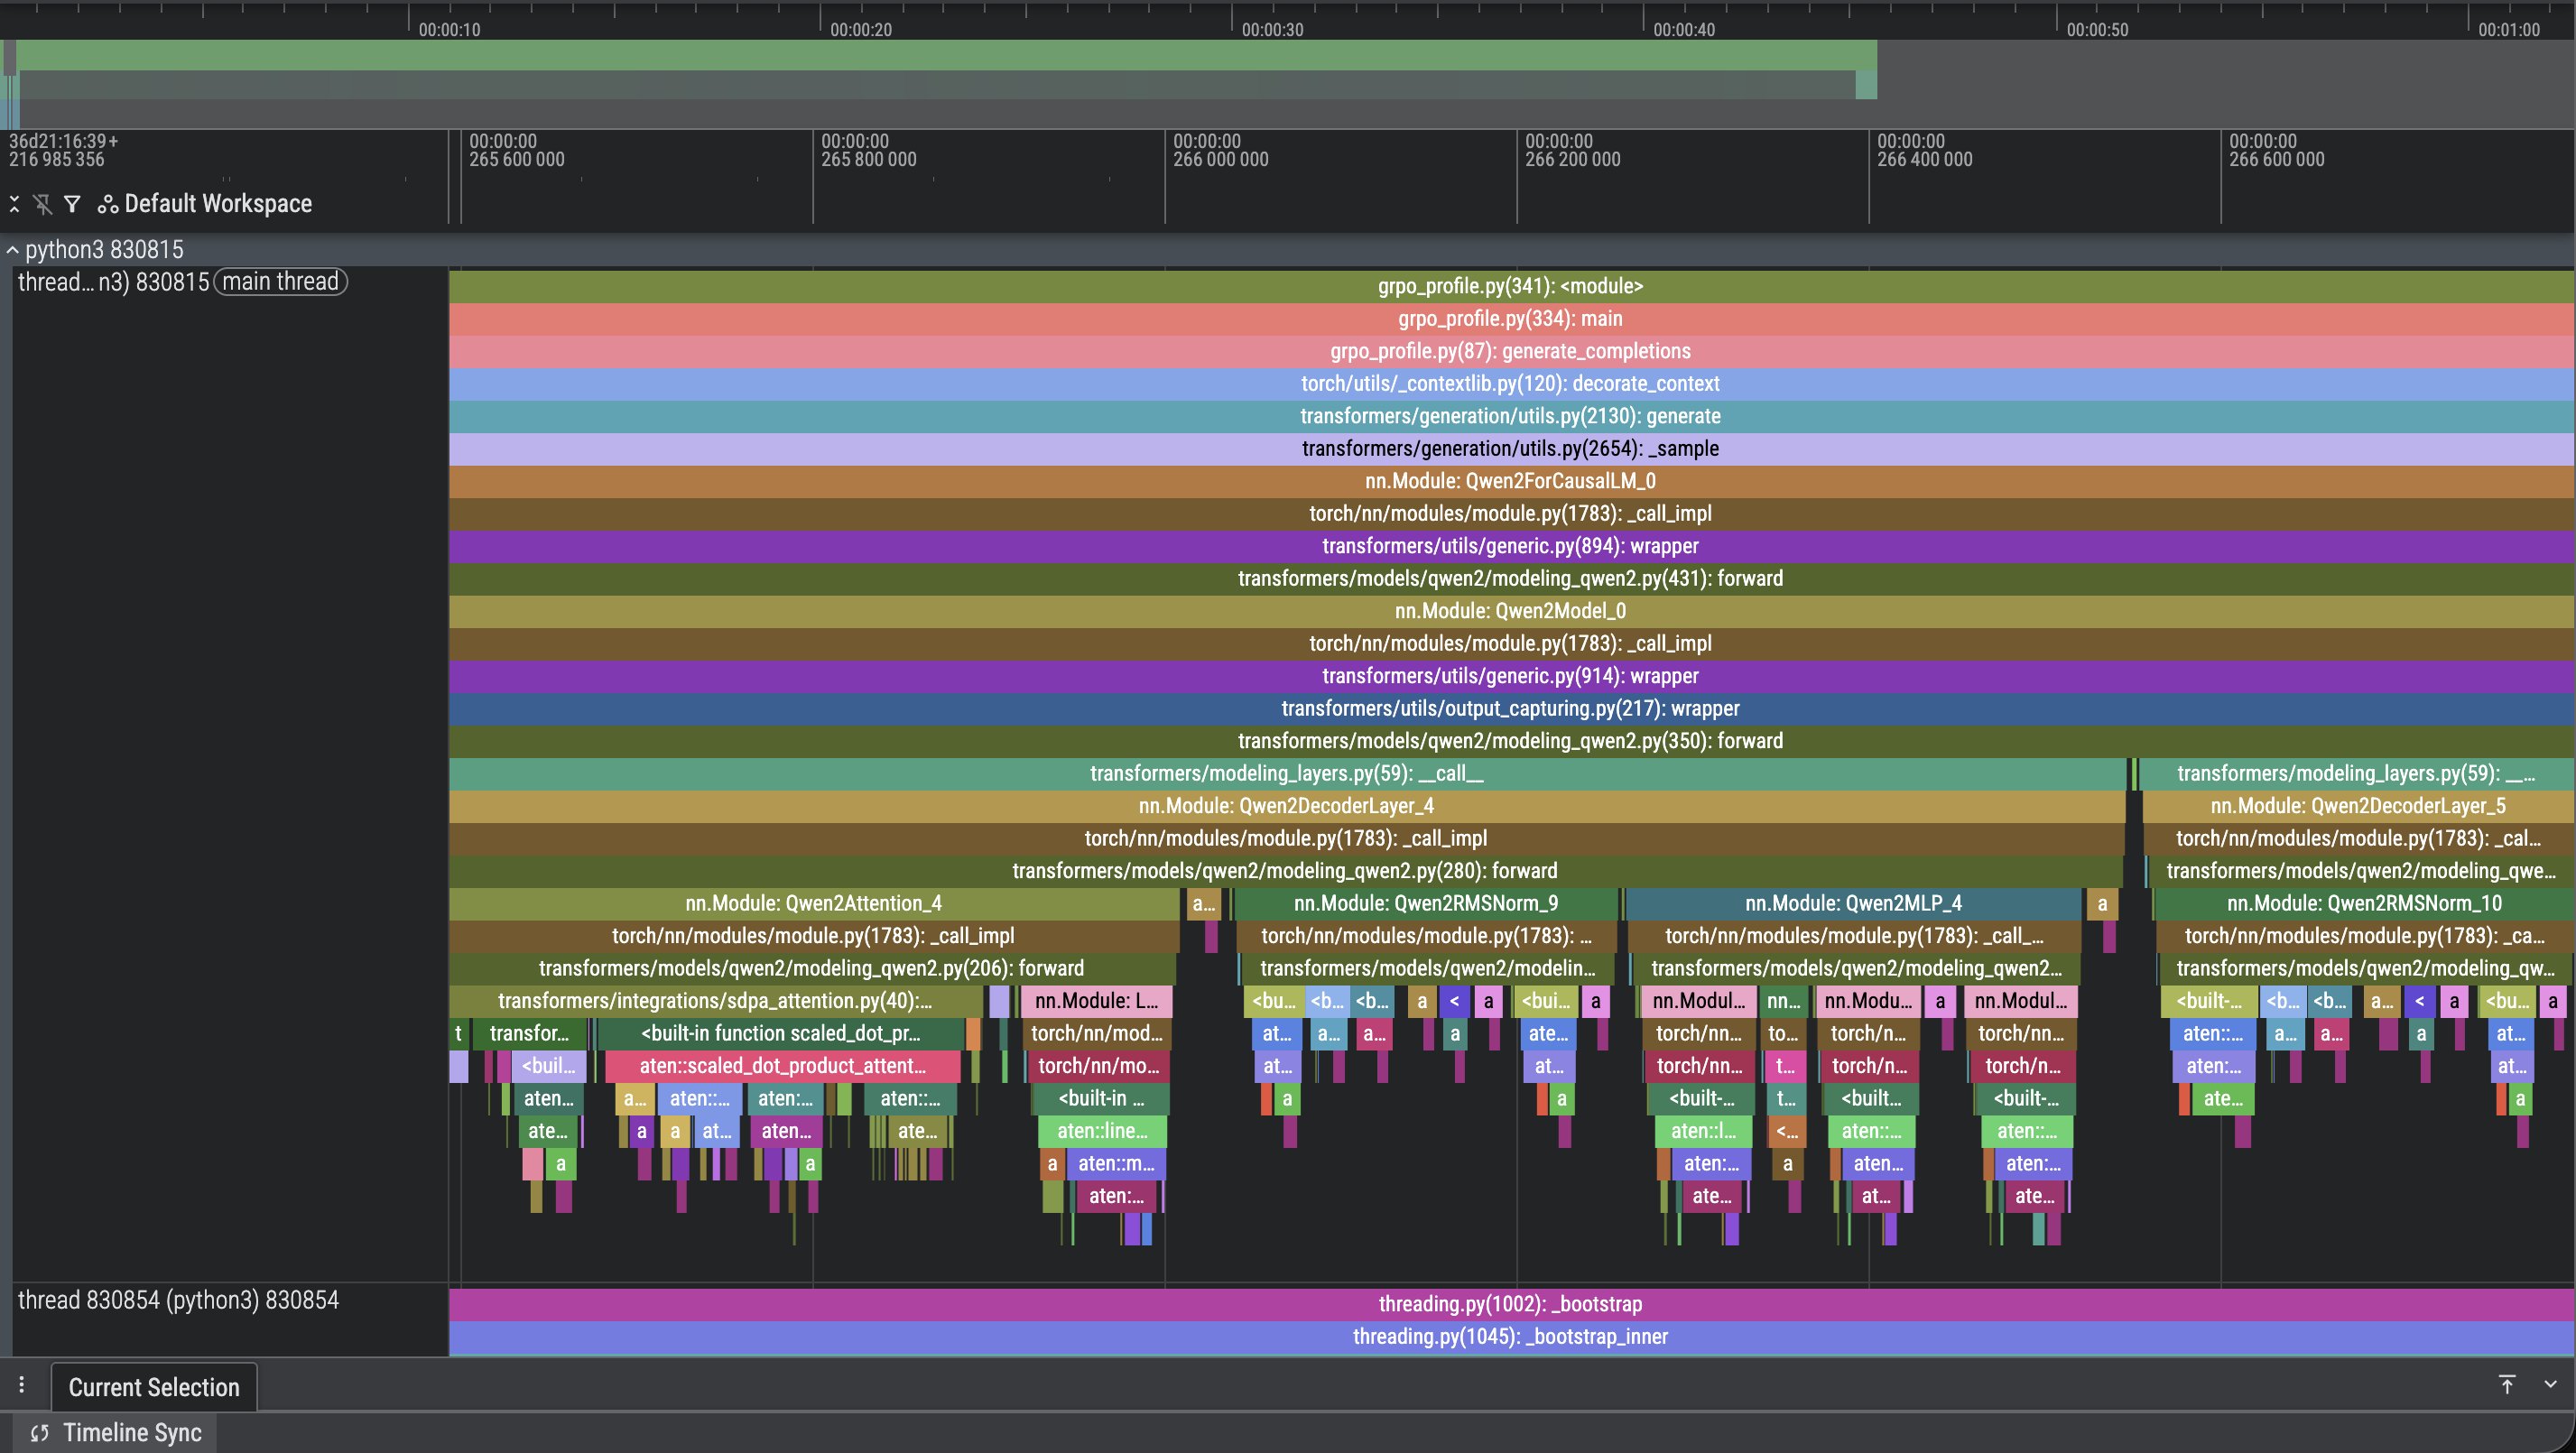Select slice threading.py(1045): _bootstrap_inner
This screenshot has height=1453, width=2576.
(x=1510, y=1337)
